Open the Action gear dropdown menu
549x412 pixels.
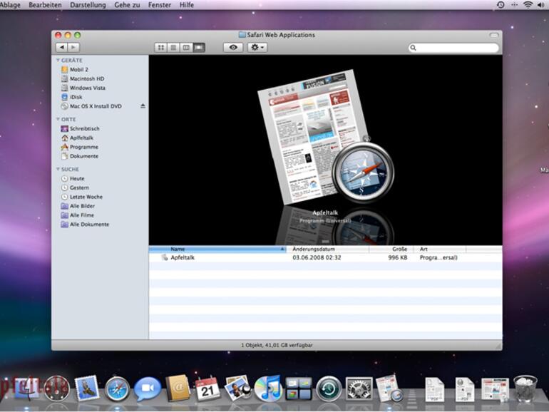(x=257, y=48)
